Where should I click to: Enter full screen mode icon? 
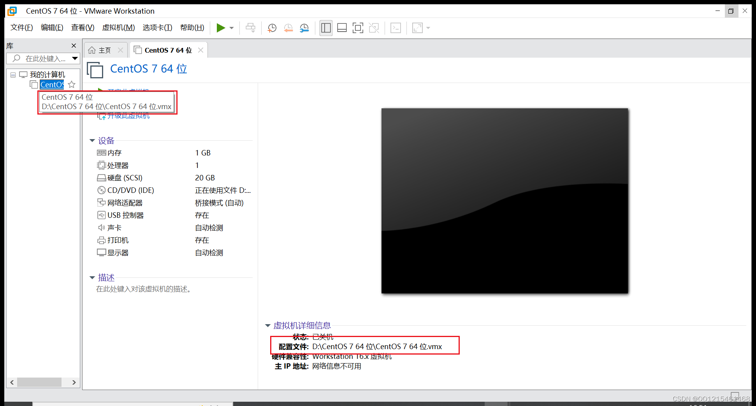coord(358,28)
